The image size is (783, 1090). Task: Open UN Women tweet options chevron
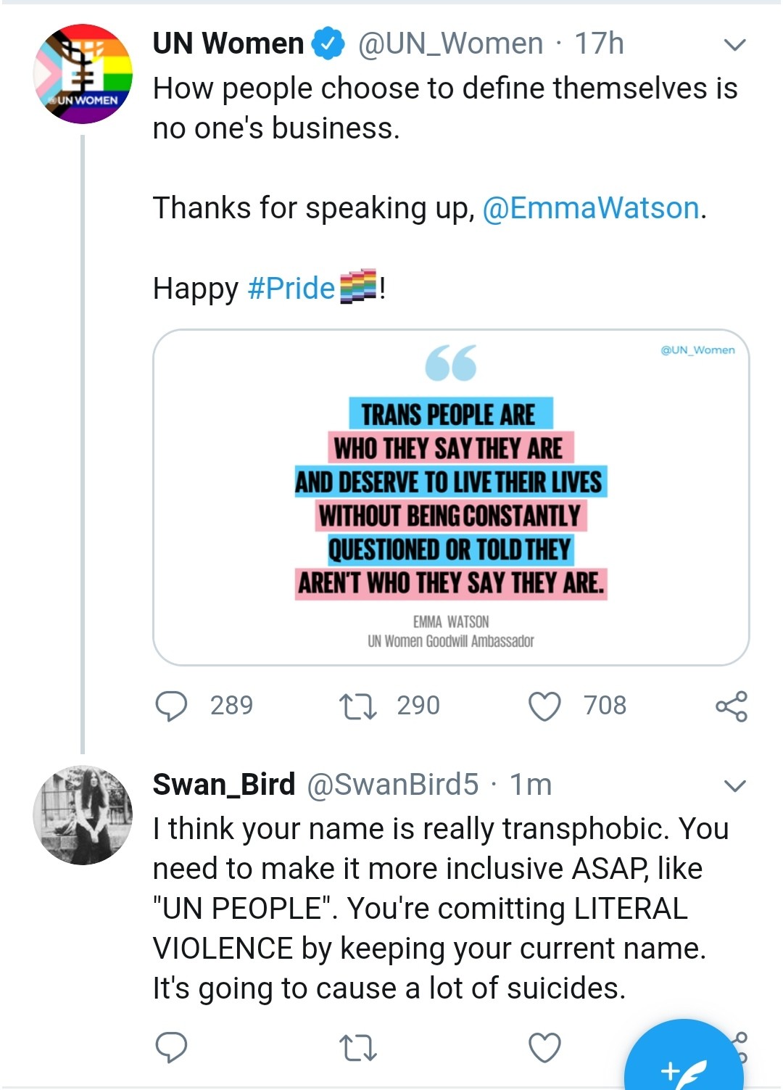(x=735, y=45)
